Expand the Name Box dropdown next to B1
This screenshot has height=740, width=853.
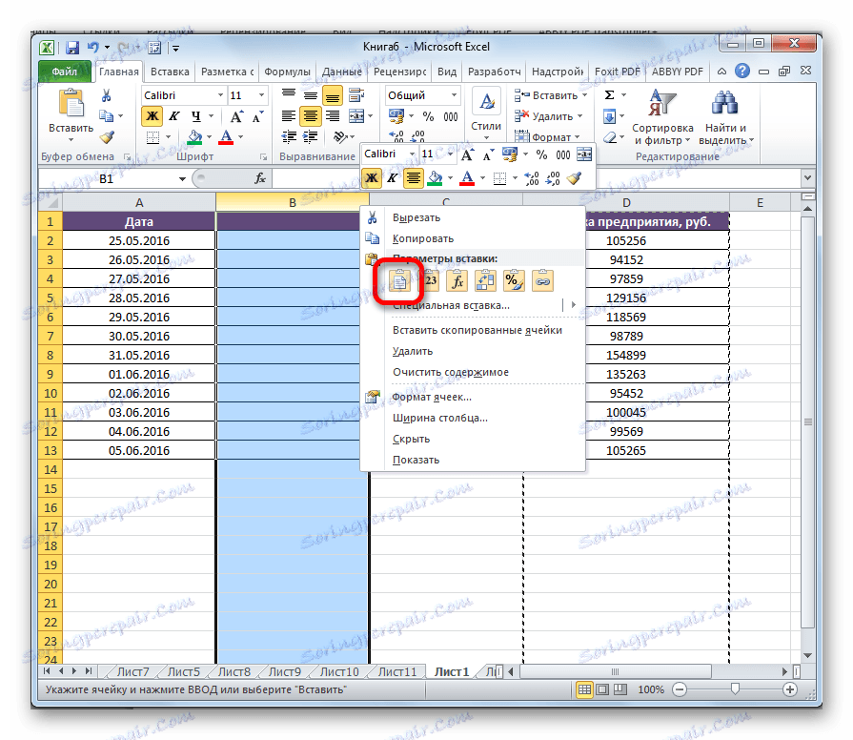[182, 178]
